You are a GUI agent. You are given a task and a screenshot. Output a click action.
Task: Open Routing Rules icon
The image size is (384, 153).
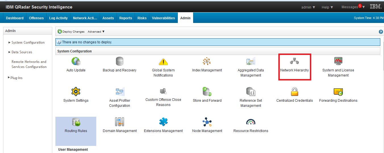tap(76, 122)
